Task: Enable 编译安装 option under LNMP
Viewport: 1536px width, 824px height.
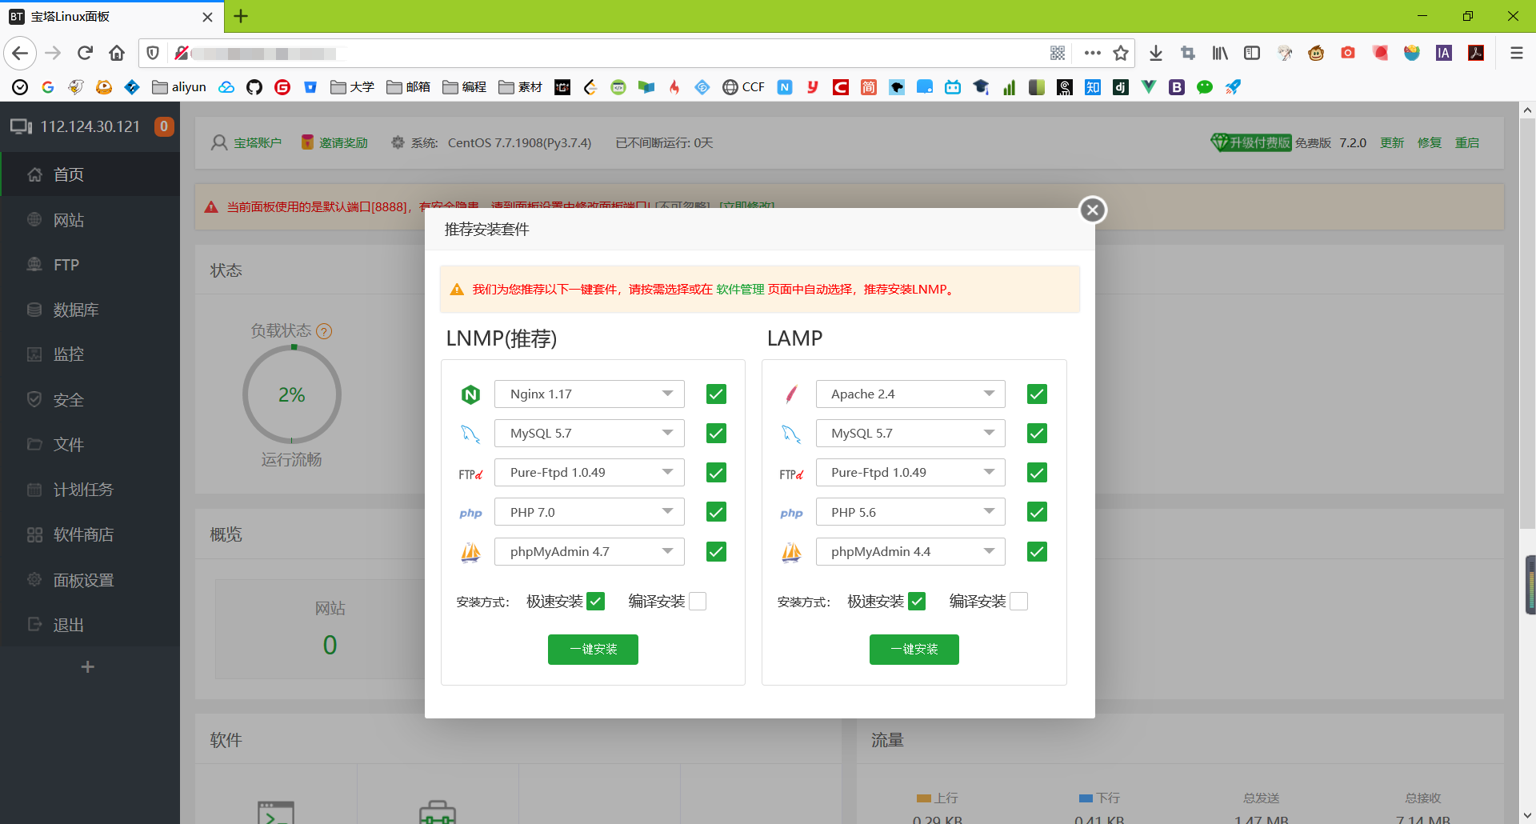Action: pos(698,602)
